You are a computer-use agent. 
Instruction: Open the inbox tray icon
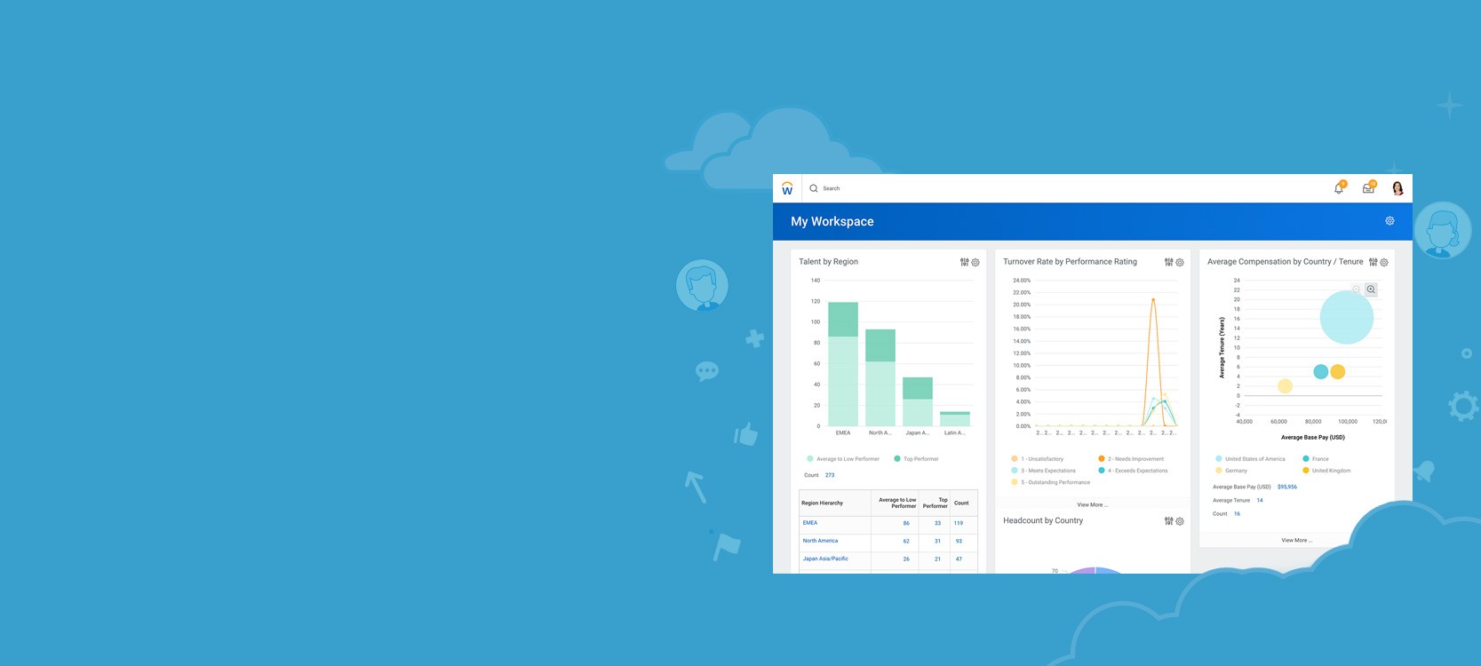coord(1368,188)
